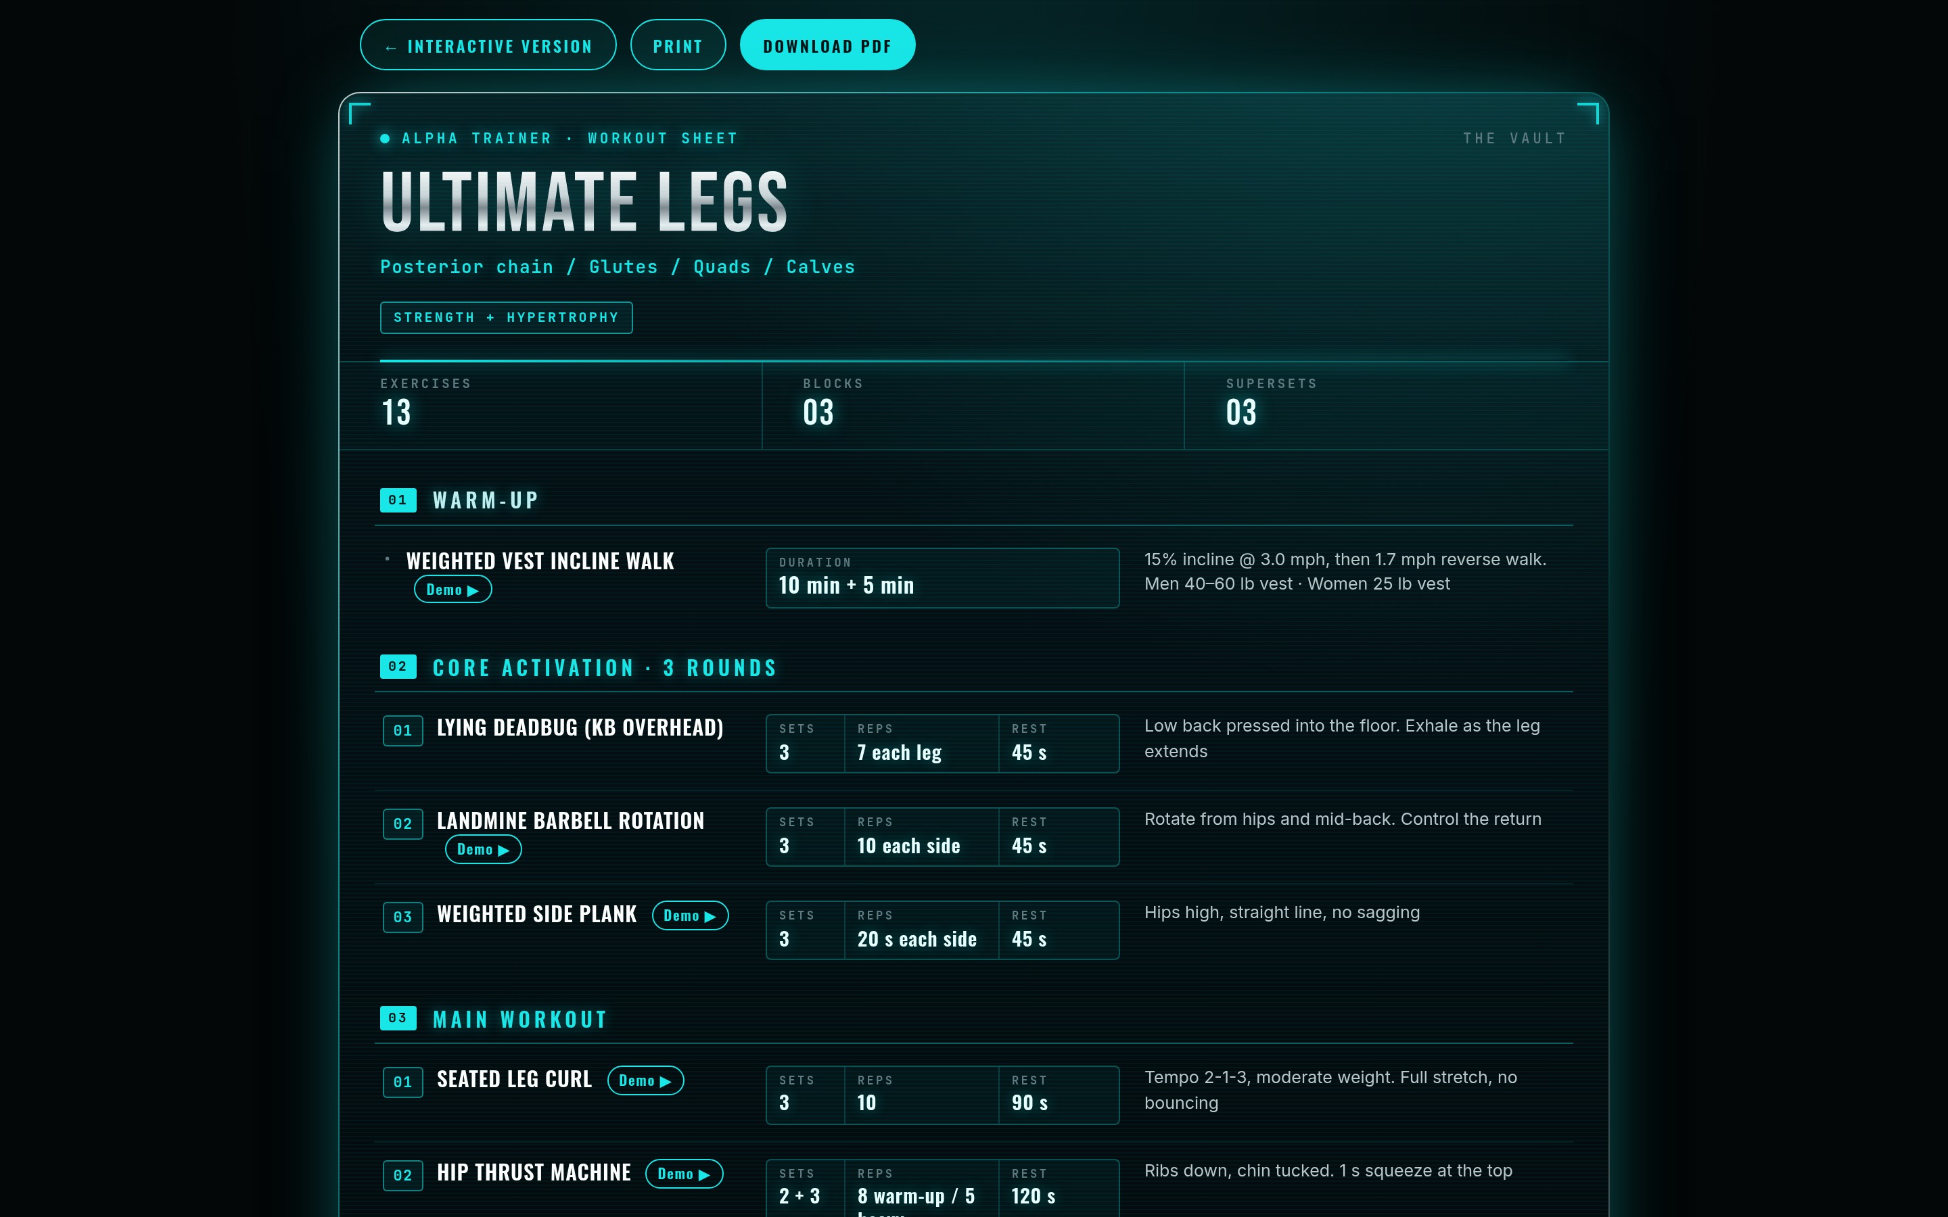Click the Exercises 13 stat
The height and width of the screenshot is (1217, 1948).
pos(551,405)
